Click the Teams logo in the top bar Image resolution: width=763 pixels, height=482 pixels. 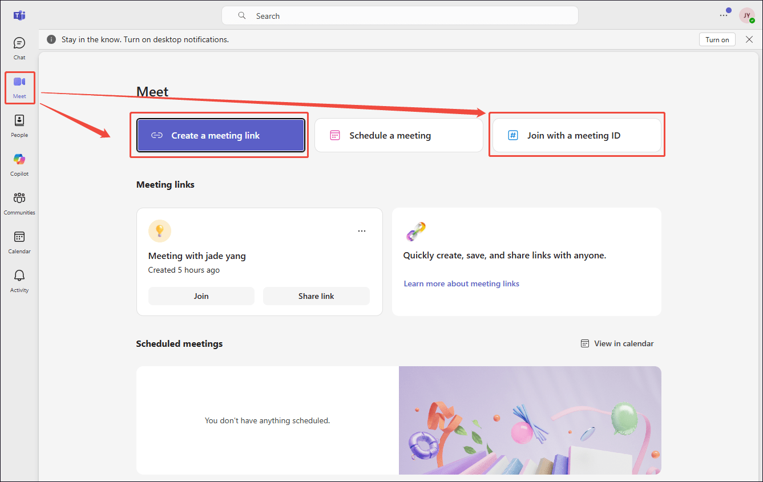tap(19, 15)
